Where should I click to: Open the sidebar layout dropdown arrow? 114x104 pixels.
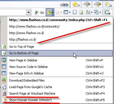point(70,12)
